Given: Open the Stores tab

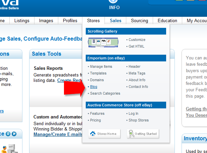Looking at the screenshot, I should 93,20.
